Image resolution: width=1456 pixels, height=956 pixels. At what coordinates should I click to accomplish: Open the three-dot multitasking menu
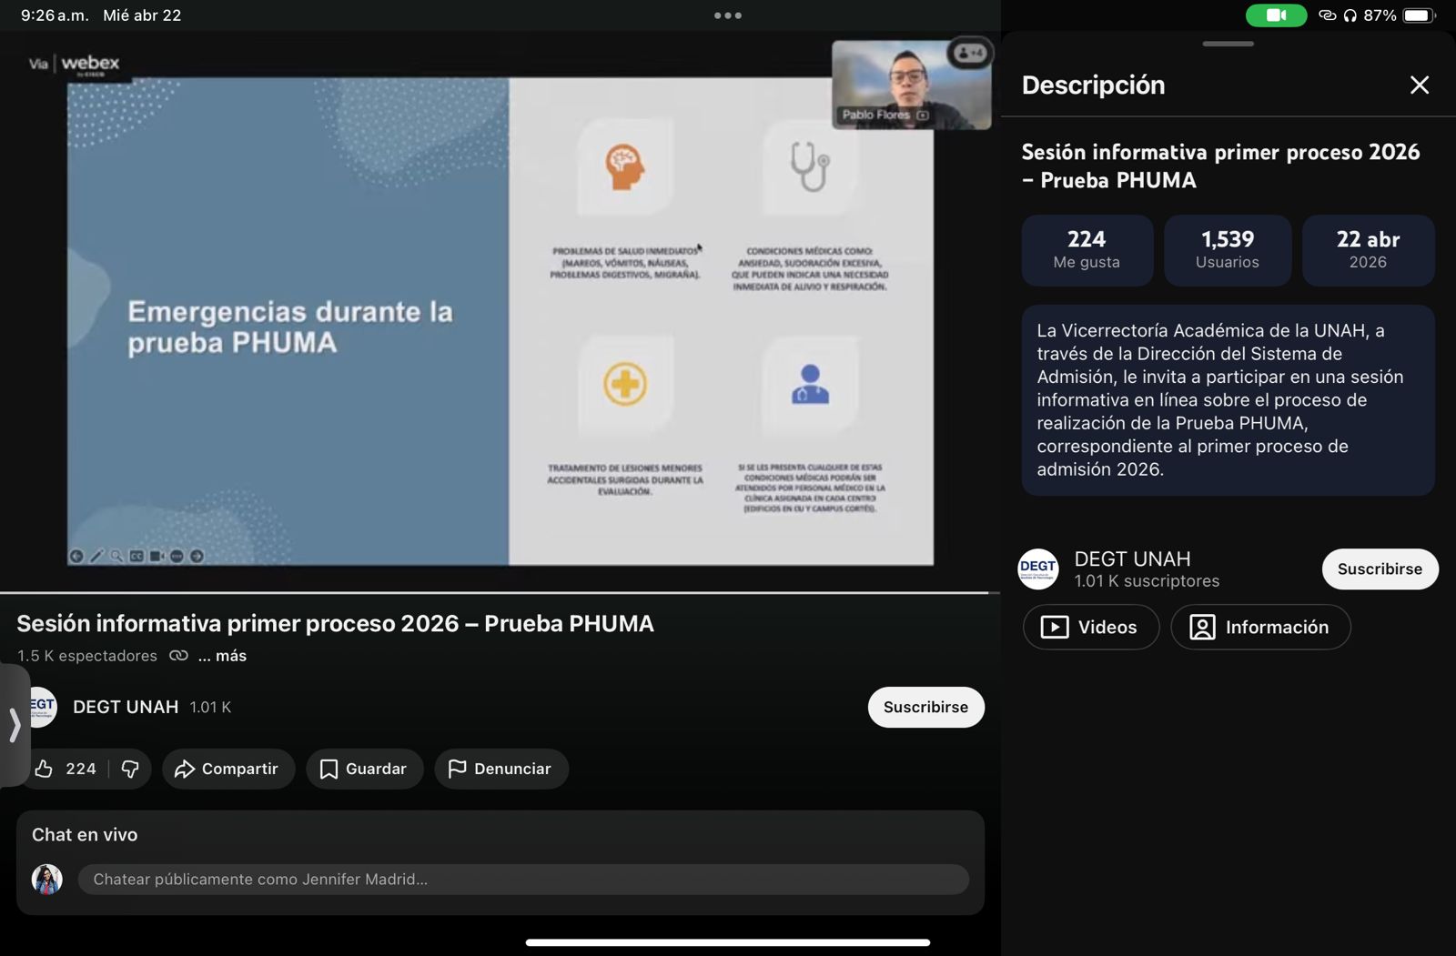(x=727, y=15)
